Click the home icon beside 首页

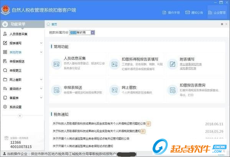click(x=48, y=24)
